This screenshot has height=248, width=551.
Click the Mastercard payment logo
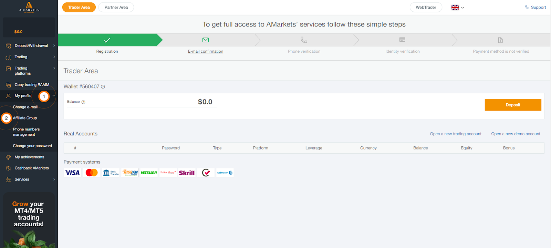(x=92, y=173)
